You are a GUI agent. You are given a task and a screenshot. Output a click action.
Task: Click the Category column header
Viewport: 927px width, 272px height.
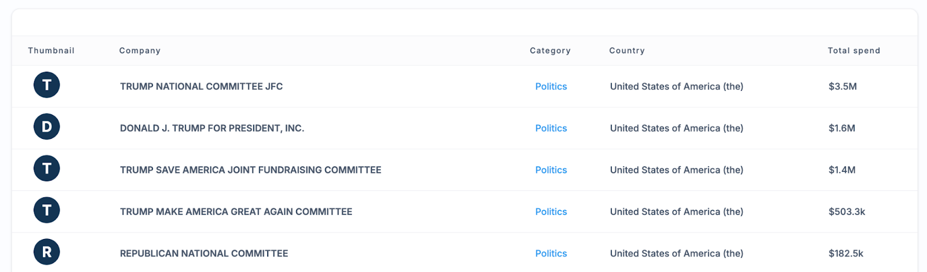pyautogui.click(x=550, y=50)
